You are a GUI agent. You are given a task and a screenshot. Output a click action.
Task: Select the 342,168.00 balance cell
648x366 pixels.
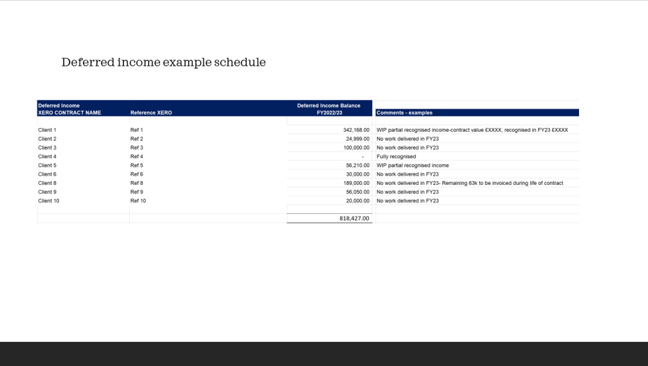353,130
